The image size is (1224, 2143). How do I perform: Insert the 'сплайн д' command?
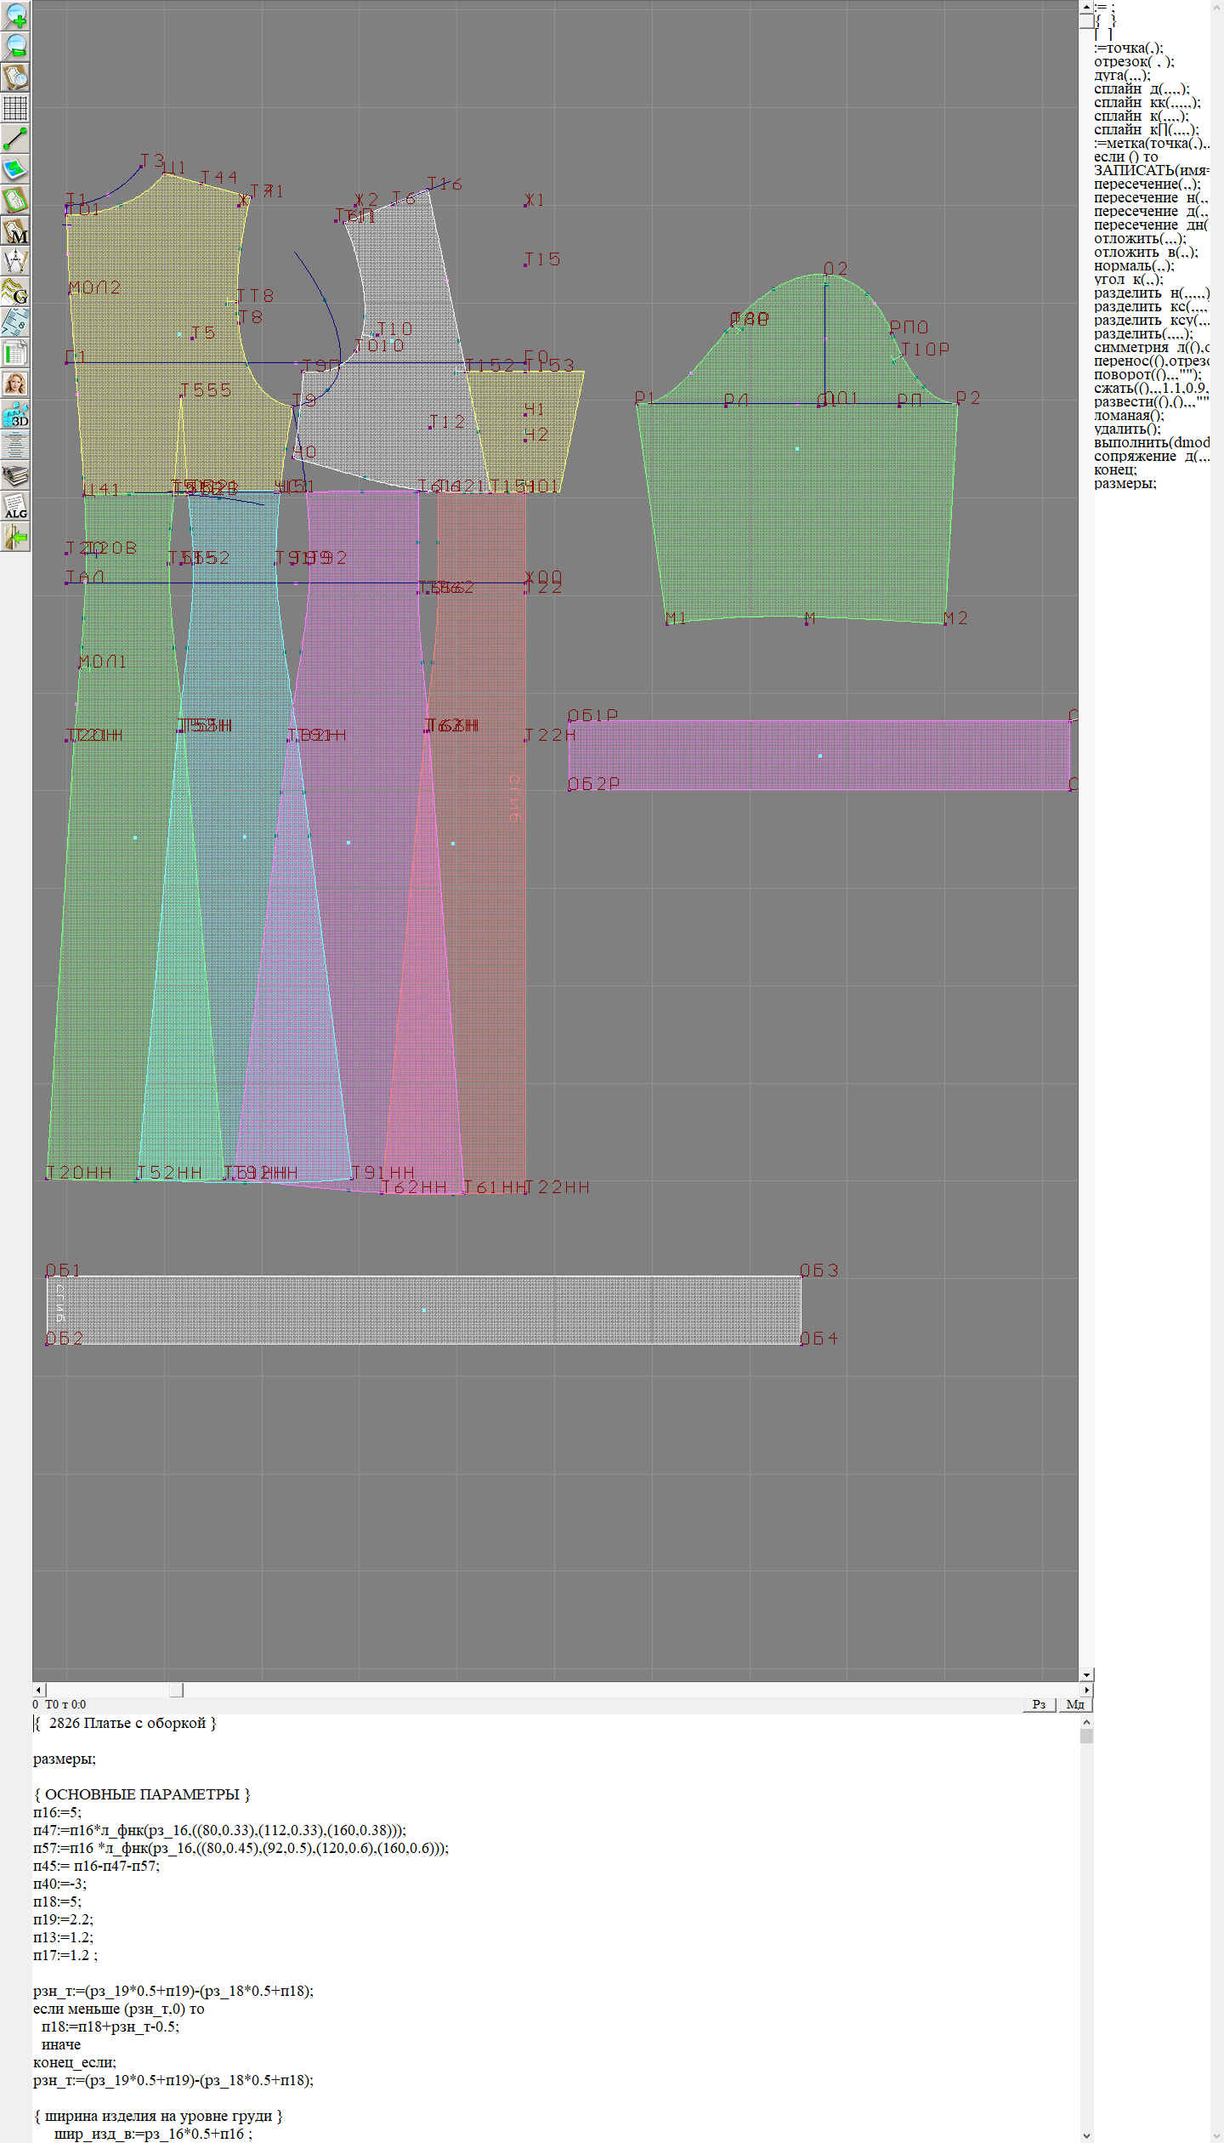click(1142, 89)
